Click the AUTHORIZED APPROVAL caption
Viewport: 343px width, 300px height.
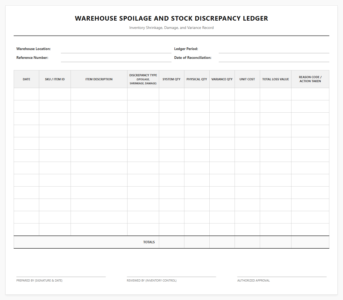coord(254,280)
